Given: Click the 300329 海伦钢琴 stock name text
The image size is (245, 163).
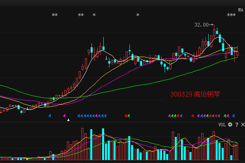Looking at the screenshot, I should (x=196, y=95).
